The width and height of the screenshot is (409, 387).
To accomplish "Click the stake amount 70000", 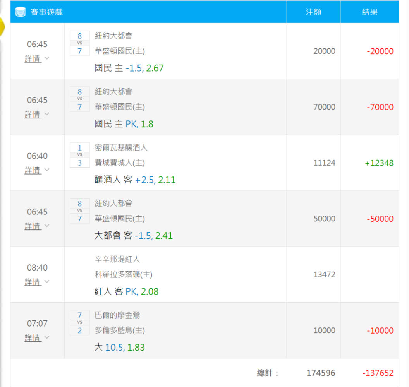I will click(324, 107).
